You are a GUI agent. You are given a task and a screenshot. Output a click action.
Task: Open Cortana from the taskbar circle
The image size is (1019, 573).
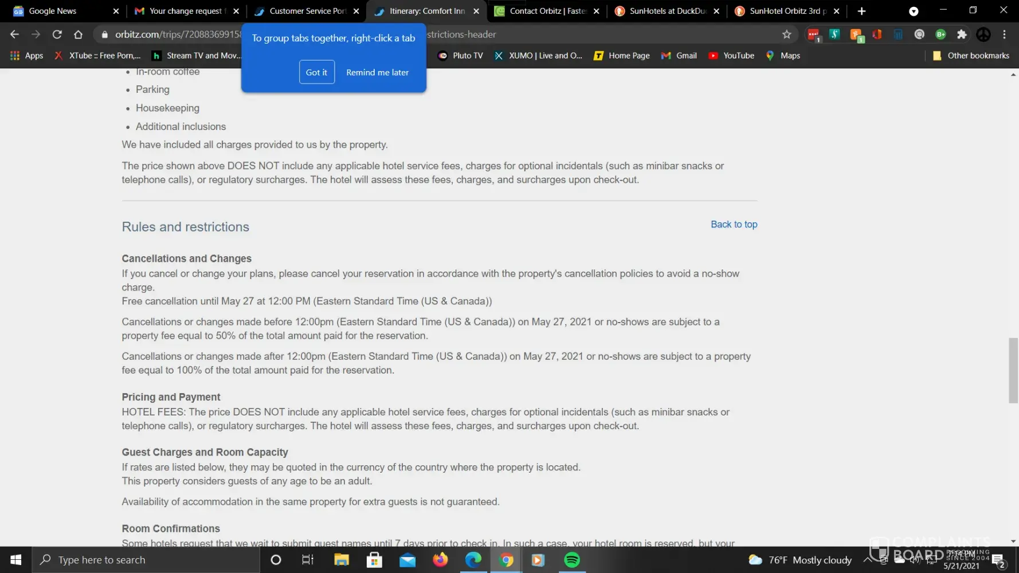point(276,560)
